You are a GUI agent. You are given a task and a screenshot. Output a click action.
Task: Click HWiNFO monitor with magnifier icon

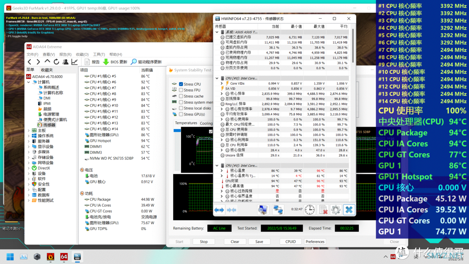(263, 210)
